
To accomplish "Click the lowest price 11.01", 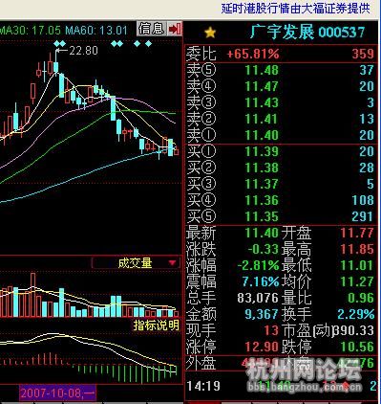I will pyautogui.click(x=357, y=265).
